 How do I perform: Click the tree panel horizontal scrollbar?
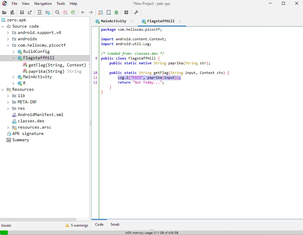(x=38, y=219)
